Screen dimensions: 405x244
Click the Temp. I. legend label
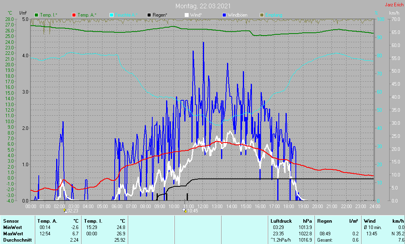pyautogui.click(x=49, y=15)
